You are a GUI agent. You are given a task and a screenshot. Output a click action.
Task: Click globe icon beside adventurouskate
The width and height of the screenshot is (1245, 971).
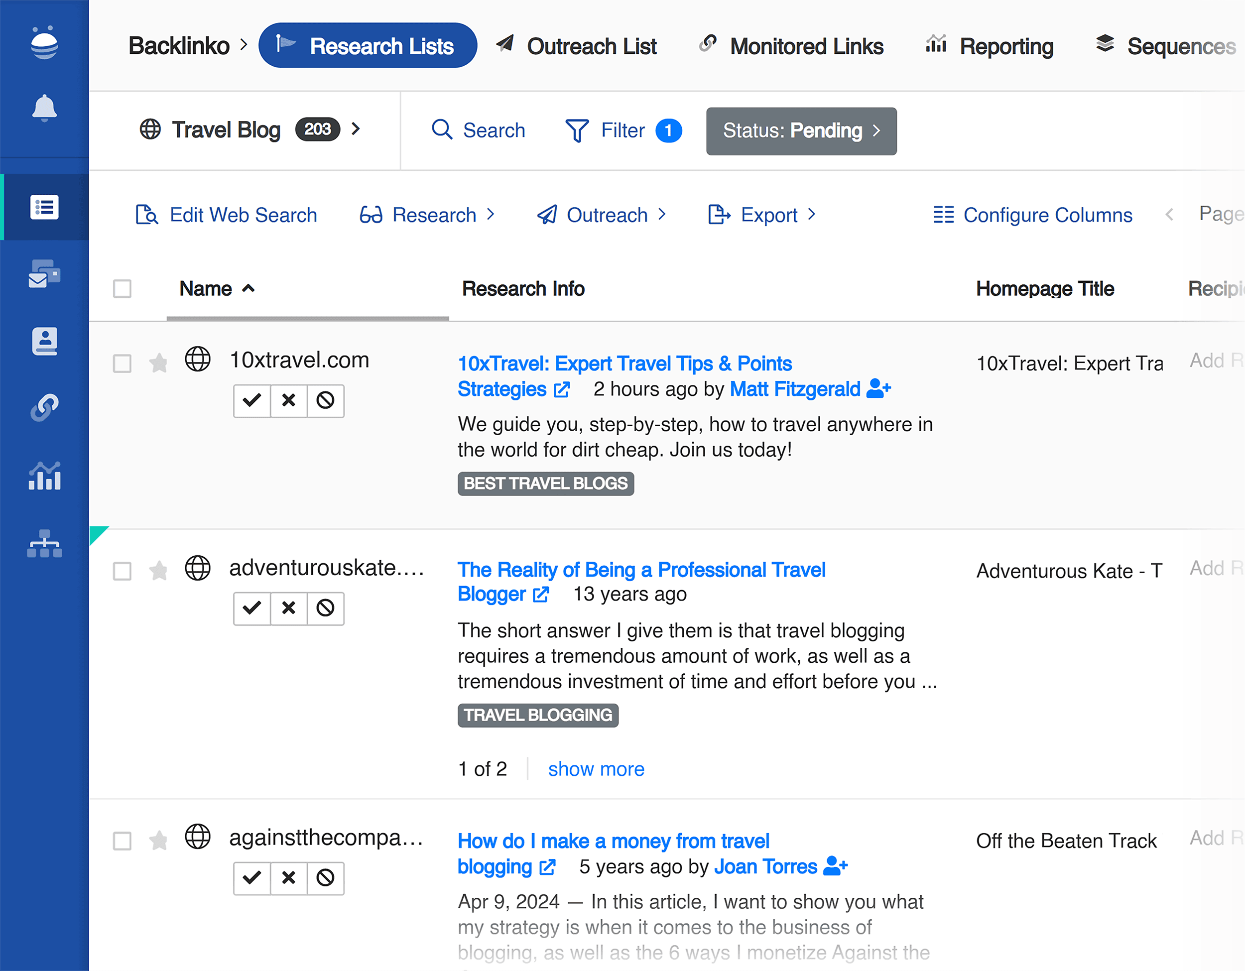pyautogui.click(x=198, y=568)
